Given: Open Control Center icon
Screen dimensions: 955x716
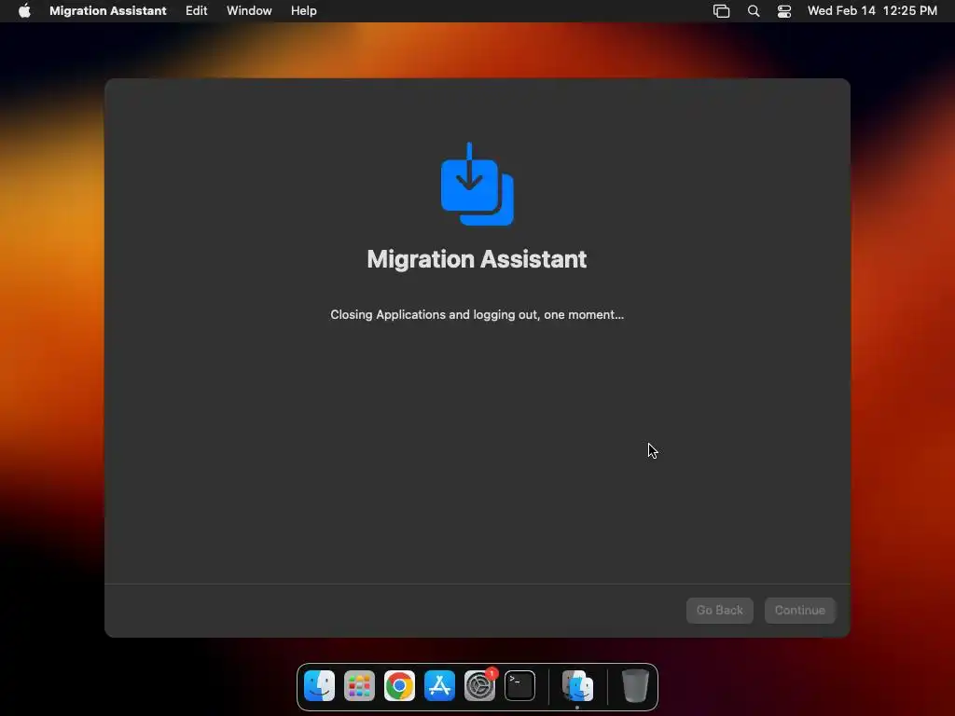Looking at the screenshot, I should point(784,11).
